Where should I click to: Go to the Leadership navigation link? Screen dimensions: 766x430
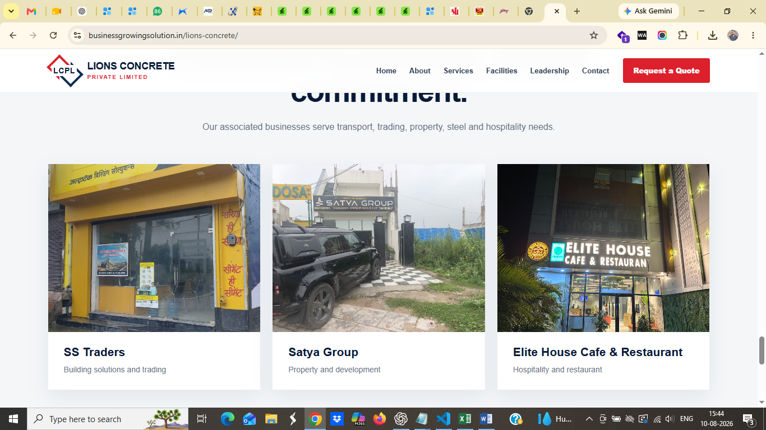point(550,71)
